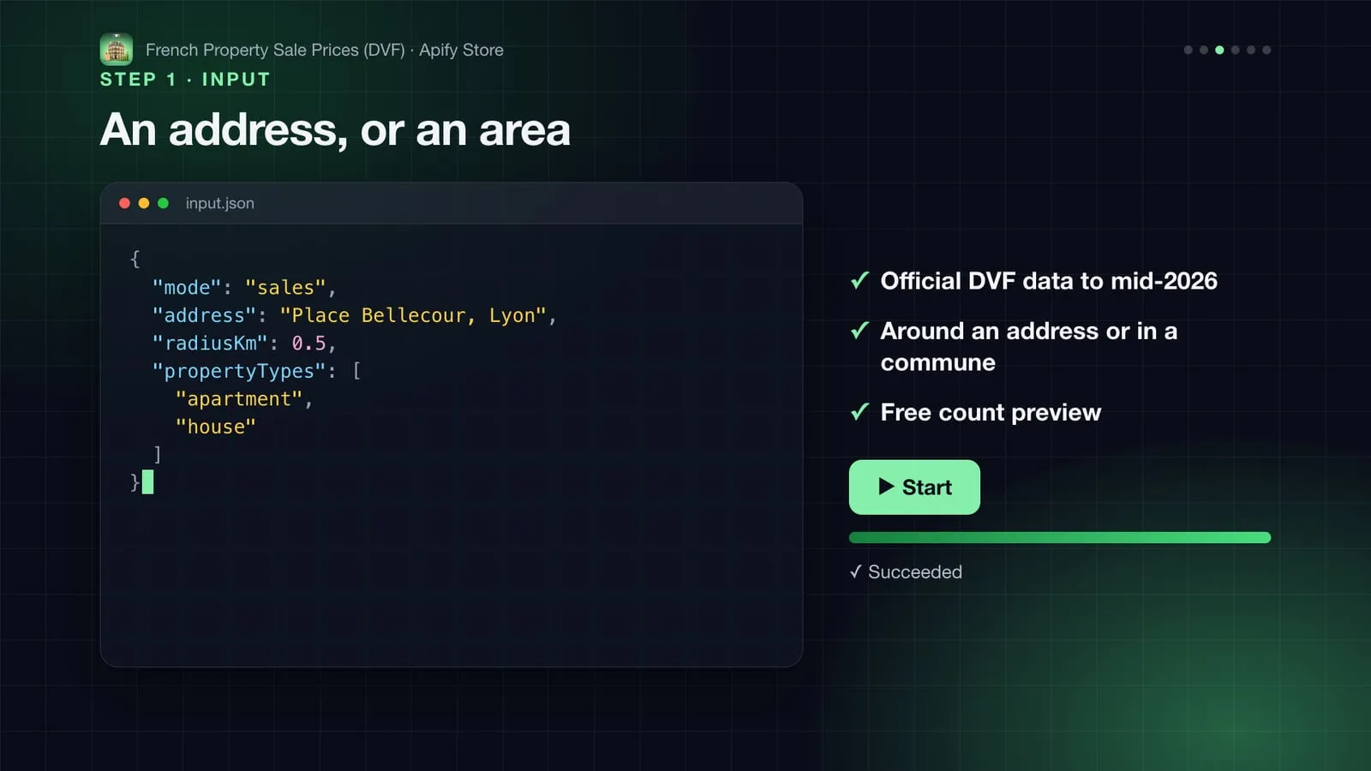Screen dimensions: 1371x771
Task: Click the French Property Sale Prices app icon
Action: click(x=117, y=50)
